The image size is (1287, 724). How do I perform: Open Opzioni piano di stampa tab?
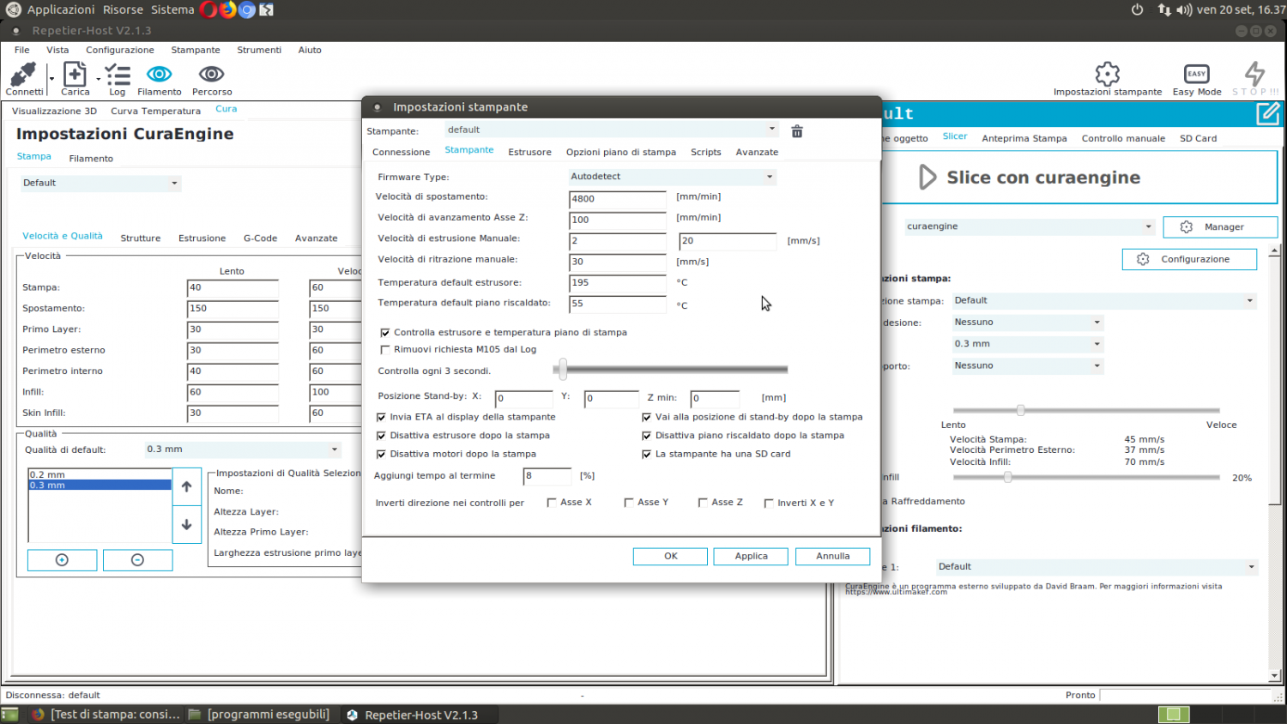coord(621,152)
